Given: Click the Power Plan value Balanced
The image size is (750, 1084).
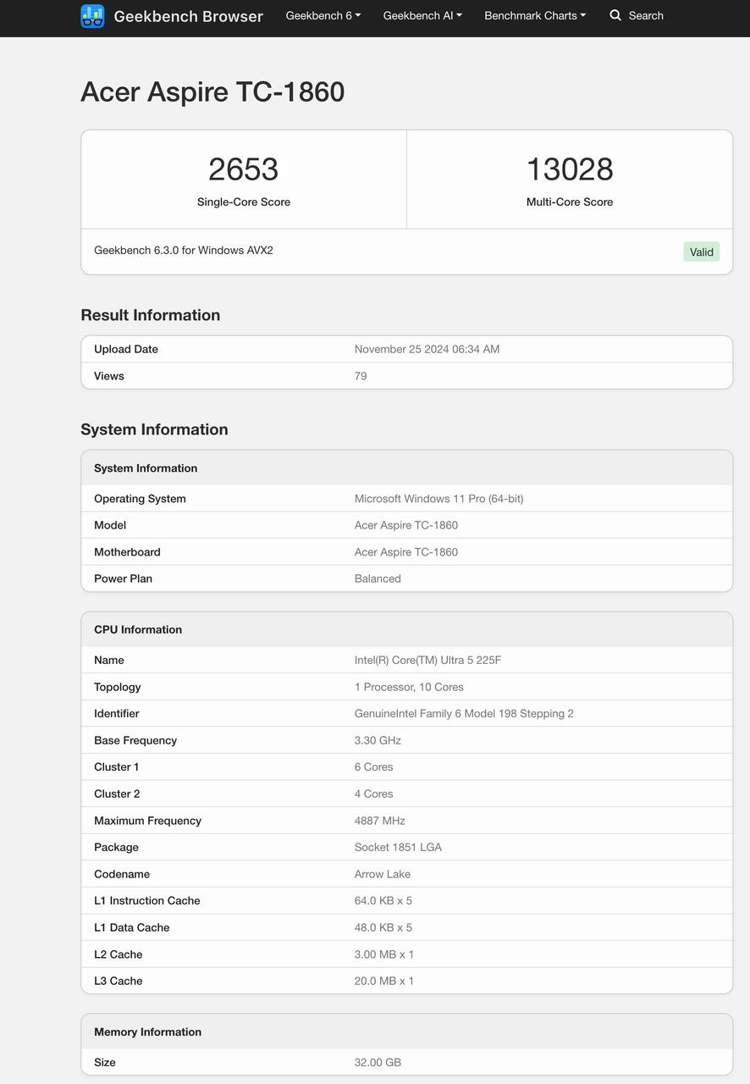Looking at the screenshot, I should pos(378,578).
